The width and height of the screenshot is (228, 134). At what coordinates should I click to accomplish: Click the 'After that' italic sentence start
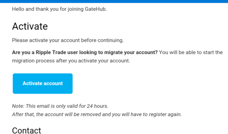22,114
